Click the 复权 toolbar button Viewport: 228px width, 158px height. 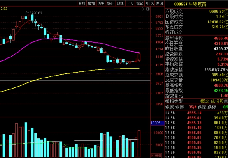82,3
